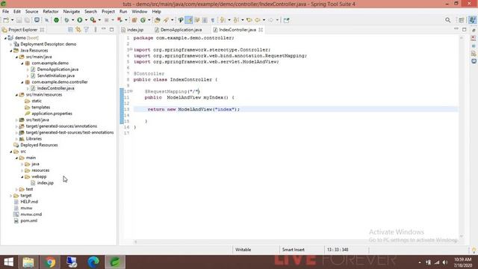The image size is (478, 269).
Task: Open Chrome from the taskbar
Action: [x=50, y=262]
